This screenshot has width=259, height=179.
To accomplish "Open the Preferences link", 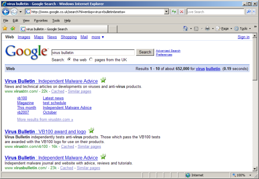I will (x=164, y=54).
